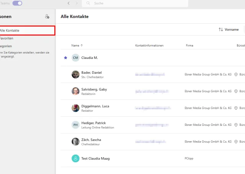Toggle the new Teams switch

17,3
